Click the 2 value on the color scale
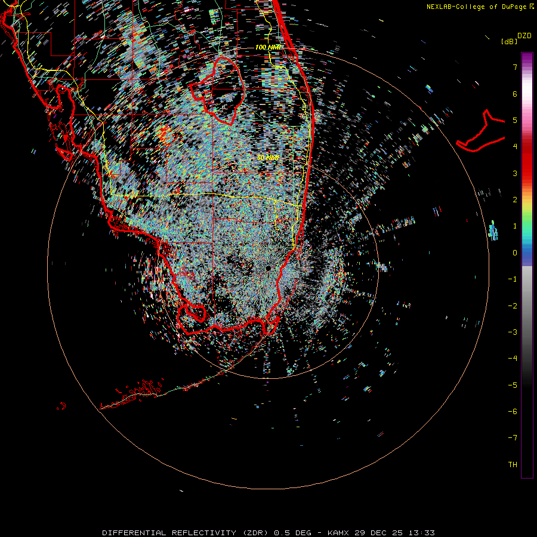 pyautogui.click(x=515, y=200)
